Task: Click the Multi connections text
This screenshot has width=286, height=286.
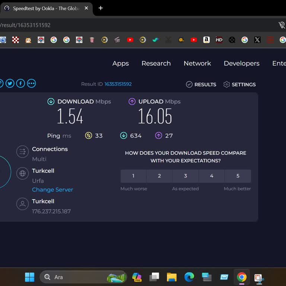Action: coord(39,159)
